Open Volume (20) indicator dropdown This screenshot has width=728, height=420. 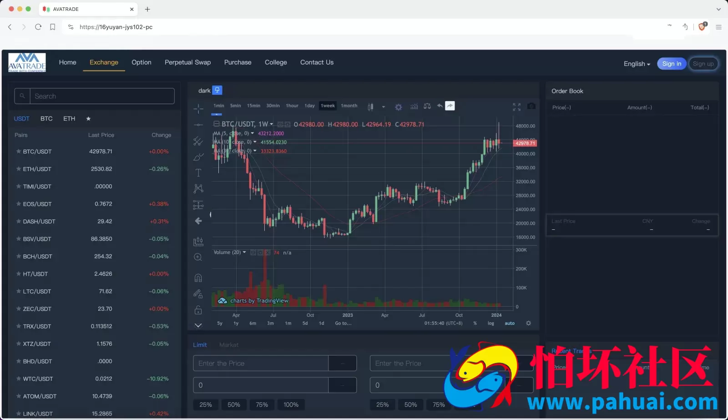coord(244,252)
